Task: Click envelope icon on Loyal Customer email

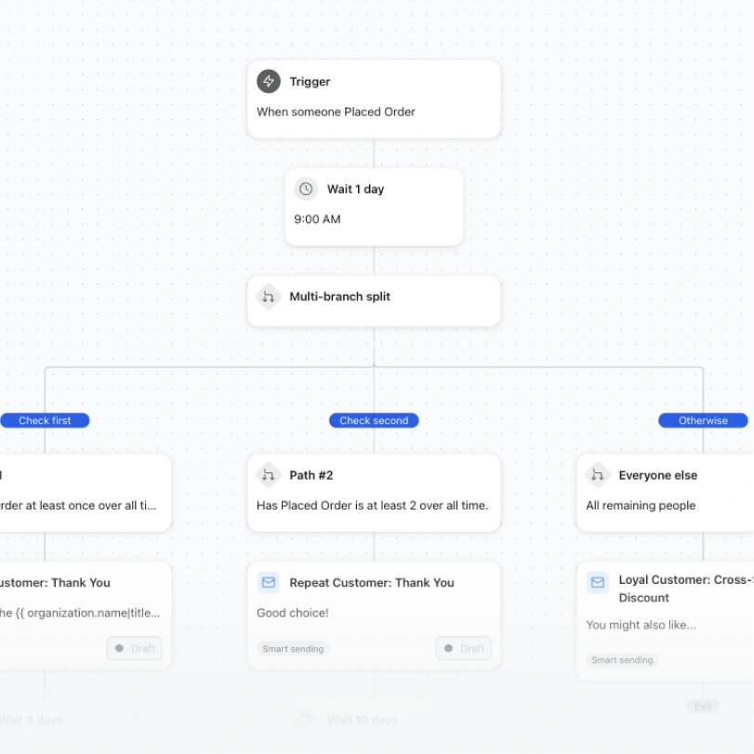Action: click(597, 582)
